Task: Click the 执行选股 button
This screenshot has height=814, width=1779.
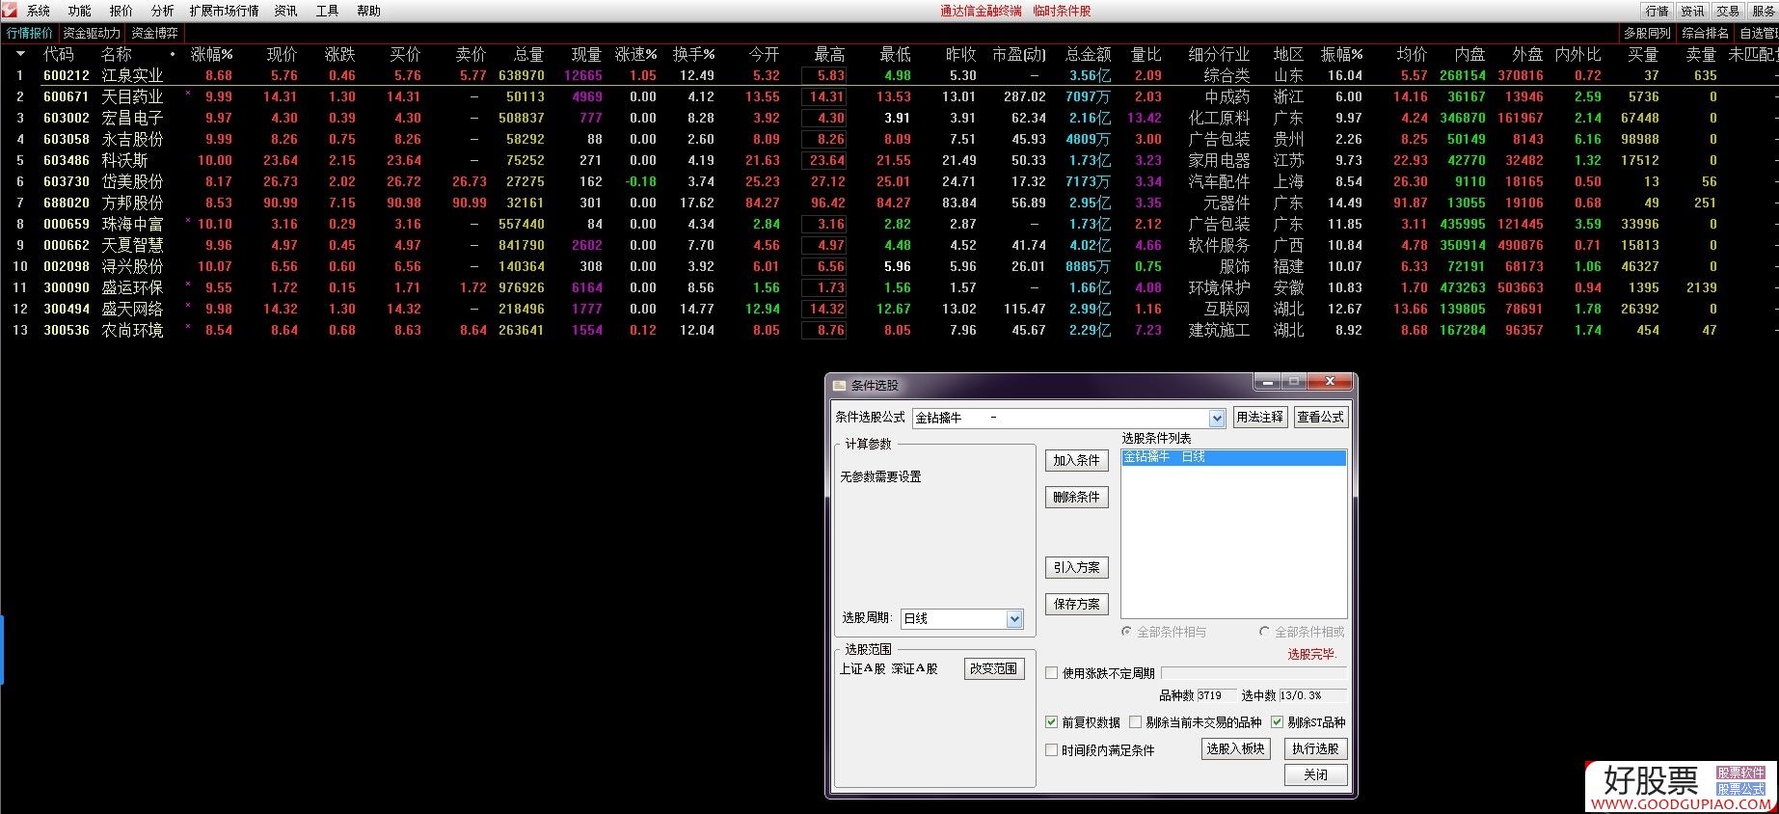Action: click(1315, 748)
